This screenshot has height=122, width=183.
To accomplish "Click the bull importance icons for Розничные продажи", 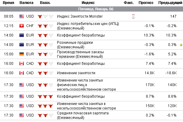I will point(45,45).
